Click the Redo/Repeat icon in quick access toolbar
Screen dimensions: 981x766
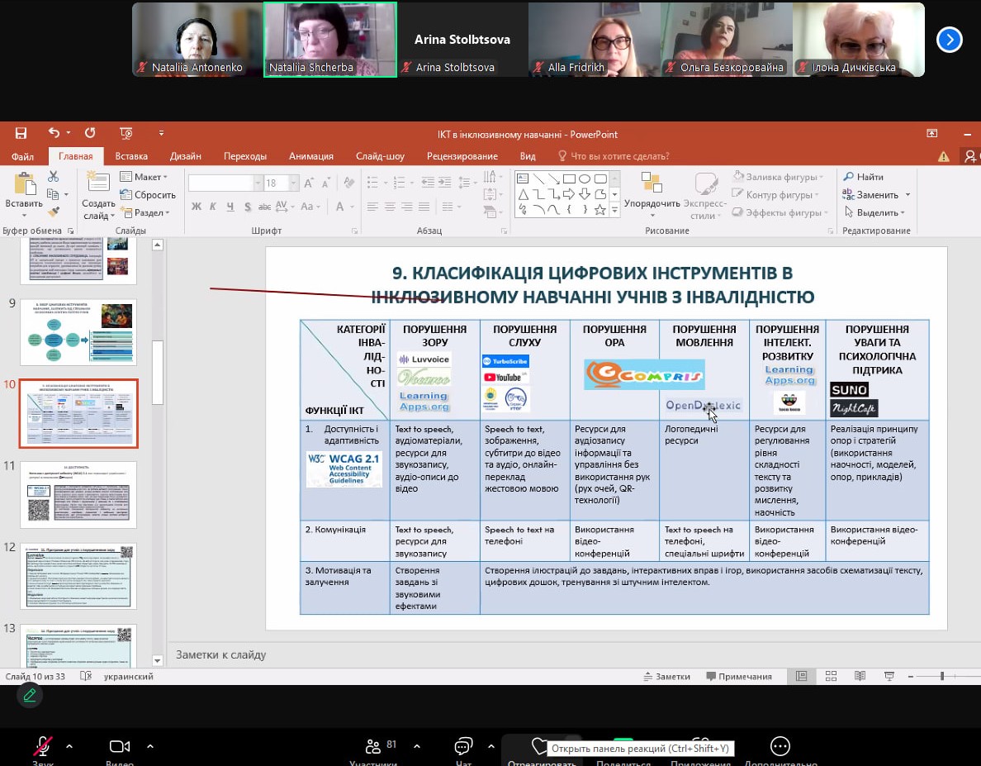[x=90, y=133]
